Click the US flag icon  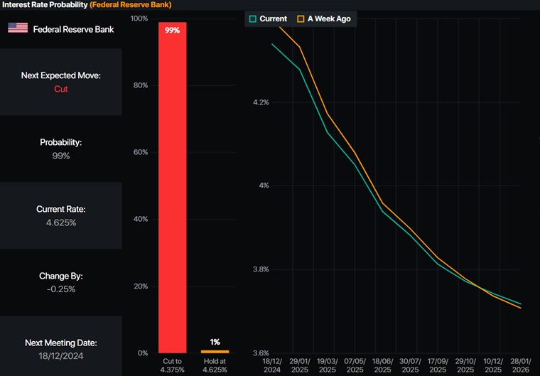point(18,28)
